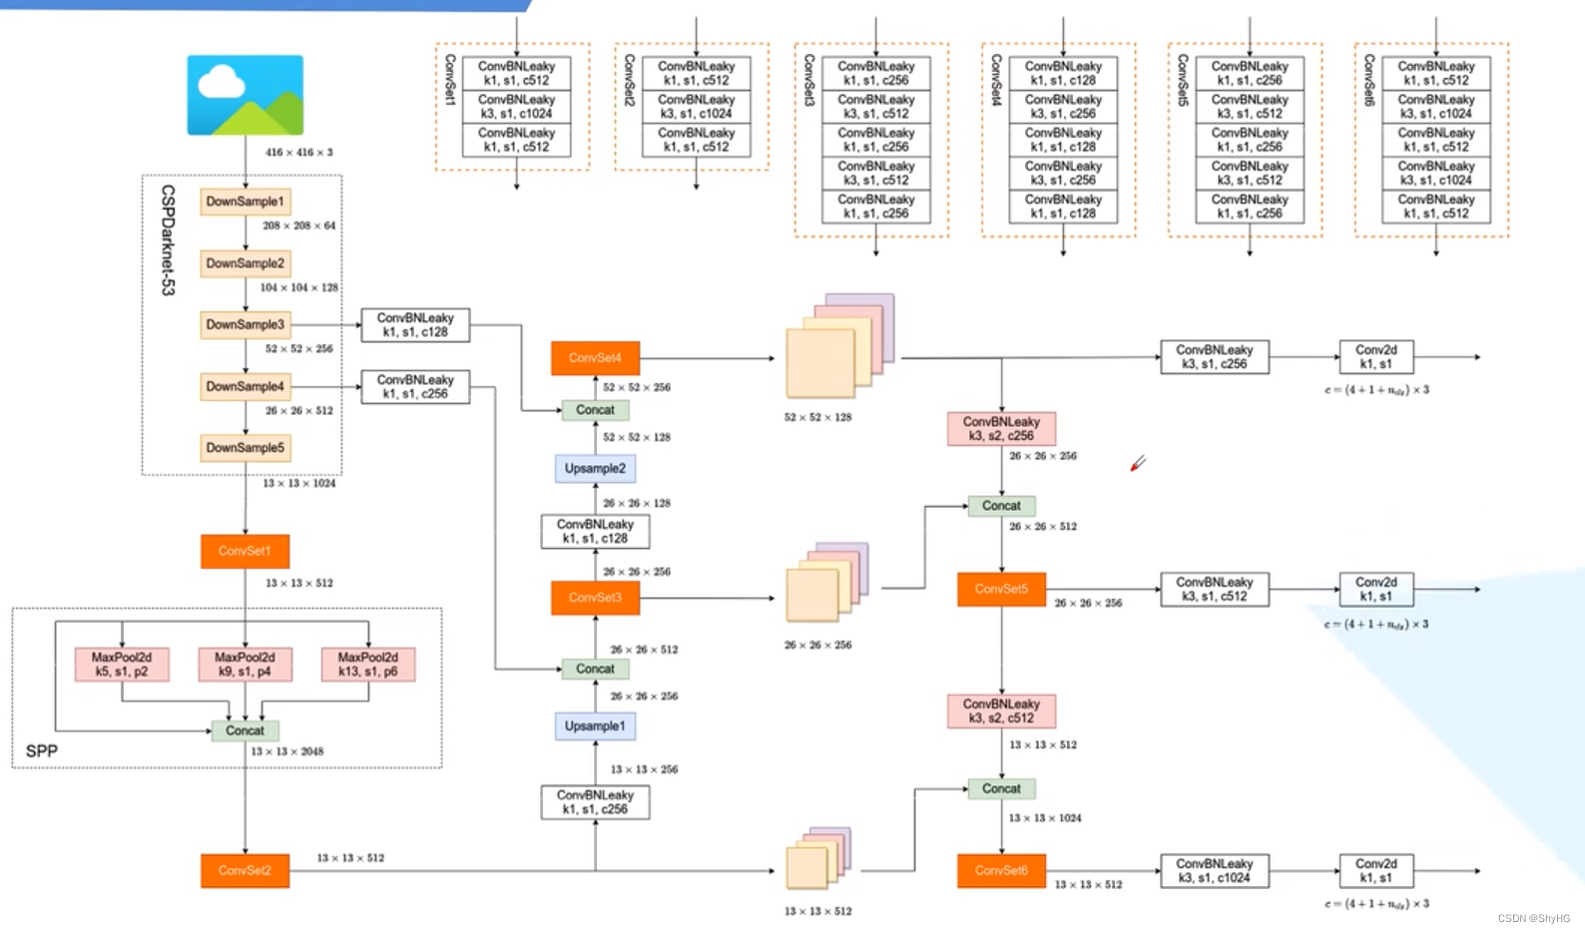Select the ConvBNLeaky block directly below Upsample1
The image size is (1585, 933).
tap(596, 802)
